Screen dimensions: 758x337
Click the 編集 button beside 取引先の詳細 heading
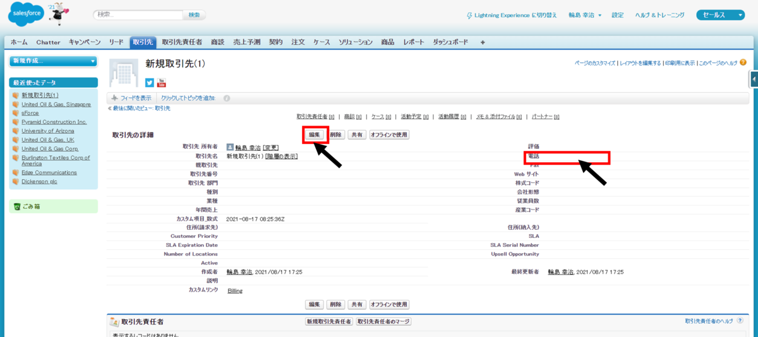pyautogui.click(x=315, y=134)
